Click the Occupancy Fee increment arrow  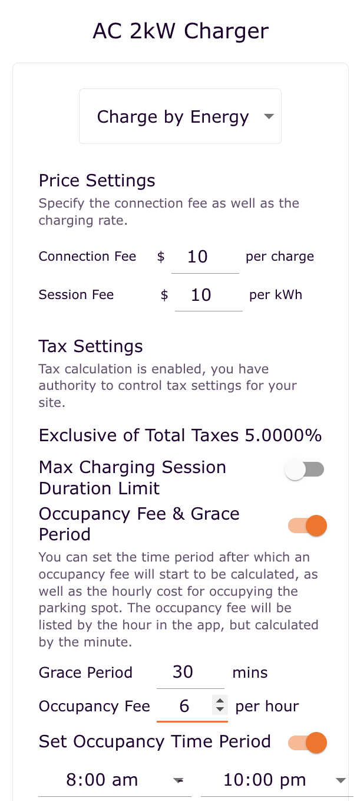219,701
